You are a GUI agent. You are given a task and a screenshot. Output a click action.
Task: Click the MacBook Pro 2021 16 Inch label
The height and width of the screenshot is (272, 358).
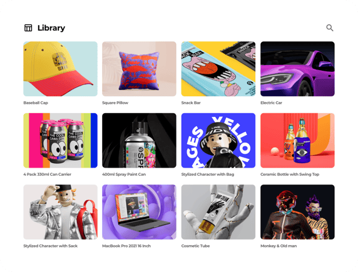click(126, 246)
